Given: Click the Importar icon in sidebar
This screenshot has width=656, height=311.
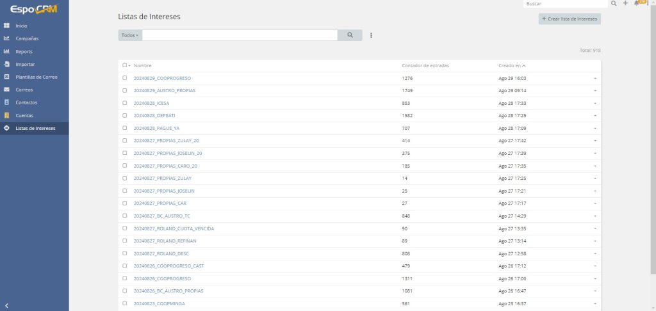Looking at the screenshot, I should point(6,64).
